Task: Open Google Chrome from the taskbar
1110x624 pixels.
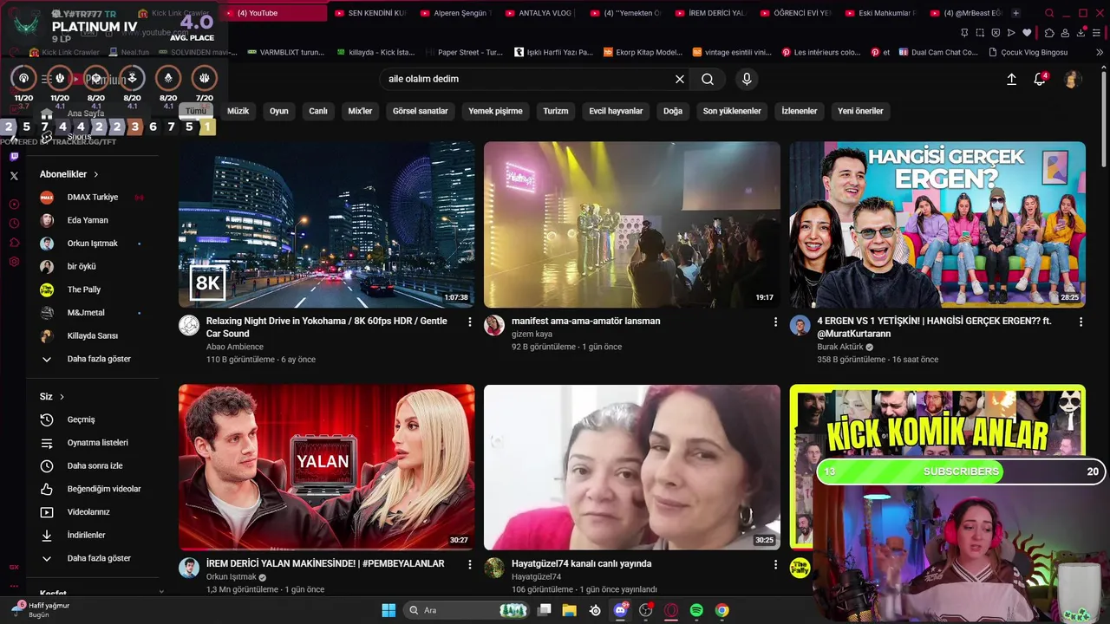Action: (721, 610)
